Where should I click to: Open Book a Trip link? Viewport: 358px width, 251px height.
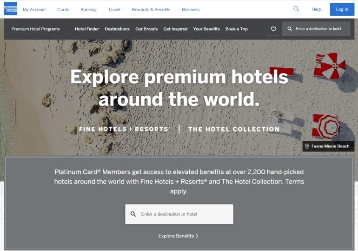tap(237, 29)
